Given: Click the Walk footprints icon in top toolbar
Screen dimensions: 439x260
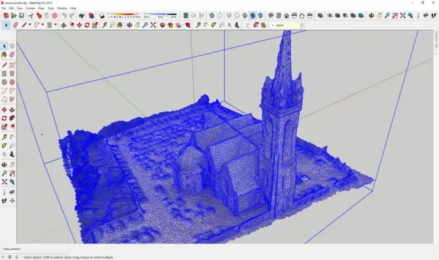Looking at the screenshot, I should [434, 15].
